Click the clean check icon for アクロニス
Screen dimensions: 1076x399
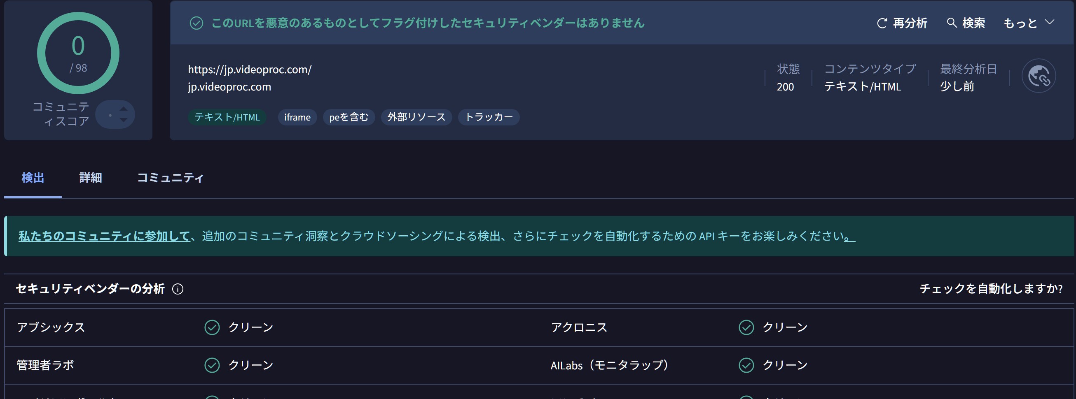click(x=746, y=328)
